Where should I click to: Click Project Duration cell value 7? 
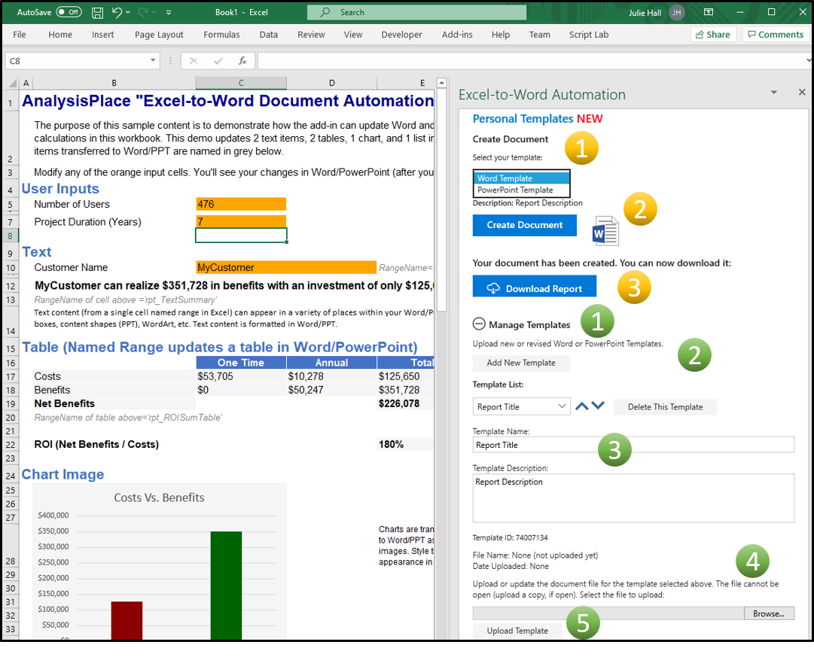point(241,221)
